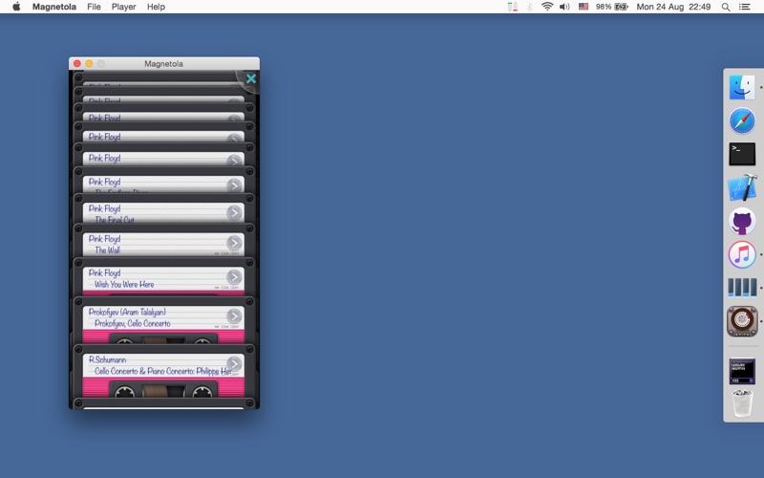Click the 98% battery status indicator
Screen dimensions: 764x478
(611, 7)
